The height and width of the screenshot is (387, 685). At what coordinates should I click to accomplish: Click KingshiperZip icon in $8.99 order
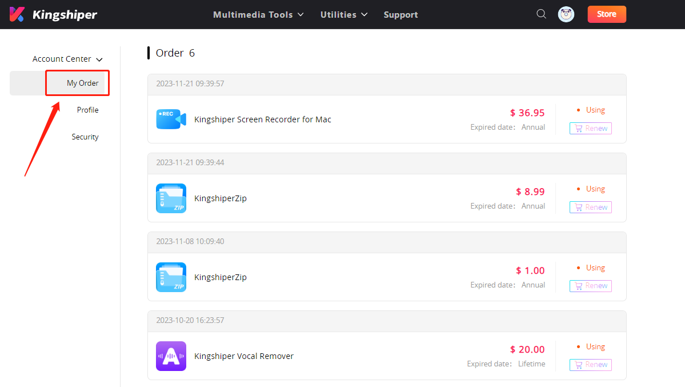[x=171, y=198]
